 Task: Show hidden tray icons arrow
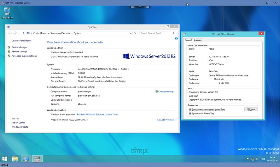coord(243,159)
